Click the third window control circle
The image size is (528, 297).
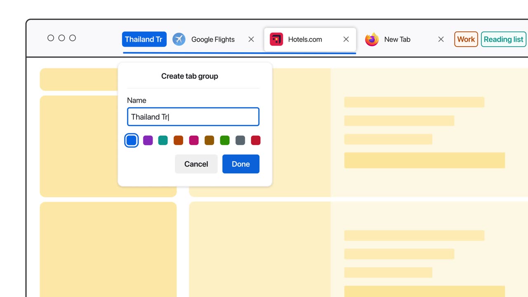point(73,38)
